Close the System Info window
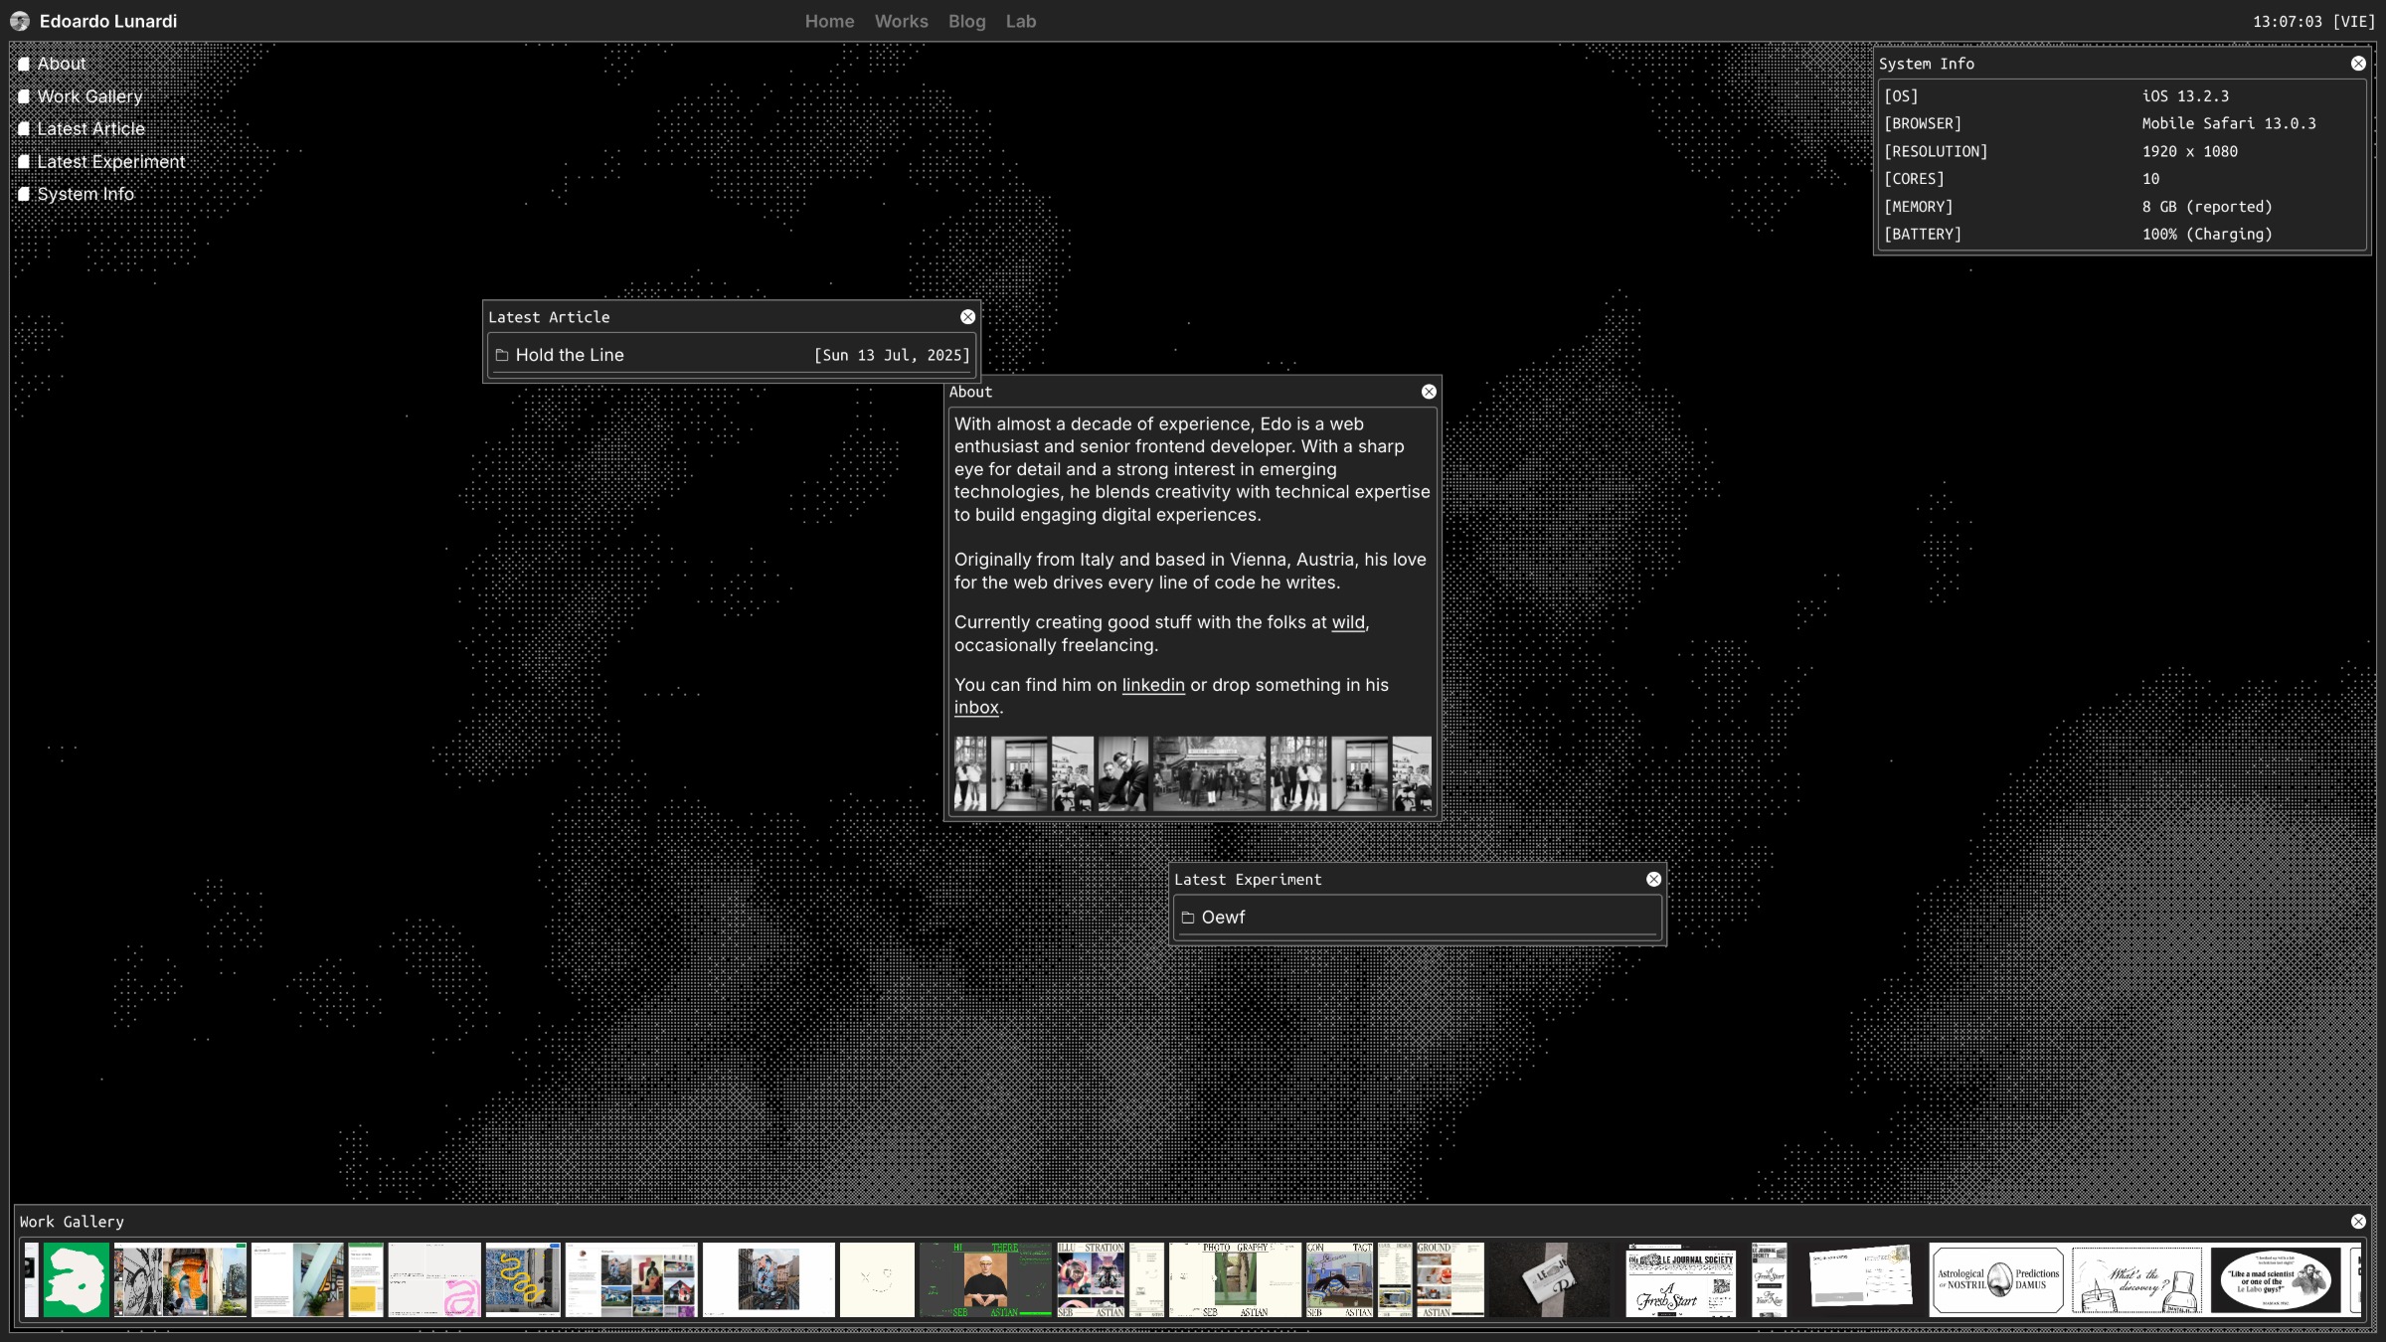This screenshot has width=2386, height=1342. pos(2357,64)
